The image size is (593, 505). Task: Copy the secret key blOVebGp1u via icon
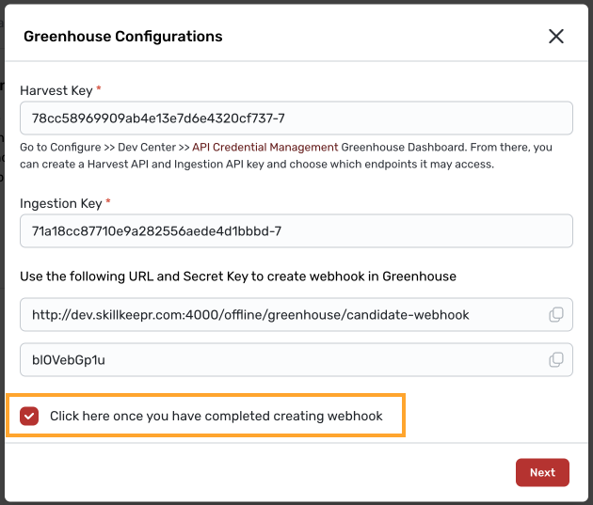coord(556,360)
